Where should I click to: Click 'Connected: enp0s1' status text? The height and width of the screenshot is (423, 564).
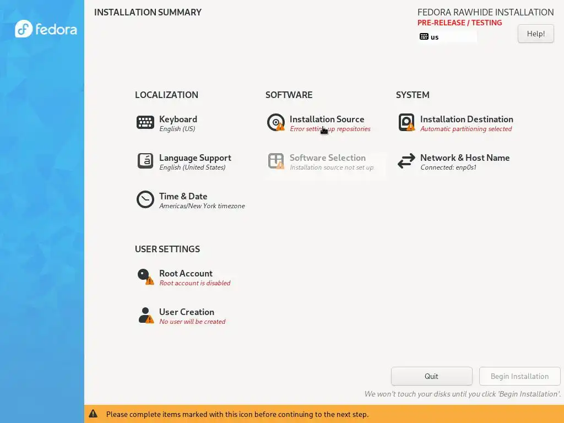point(448,167)
